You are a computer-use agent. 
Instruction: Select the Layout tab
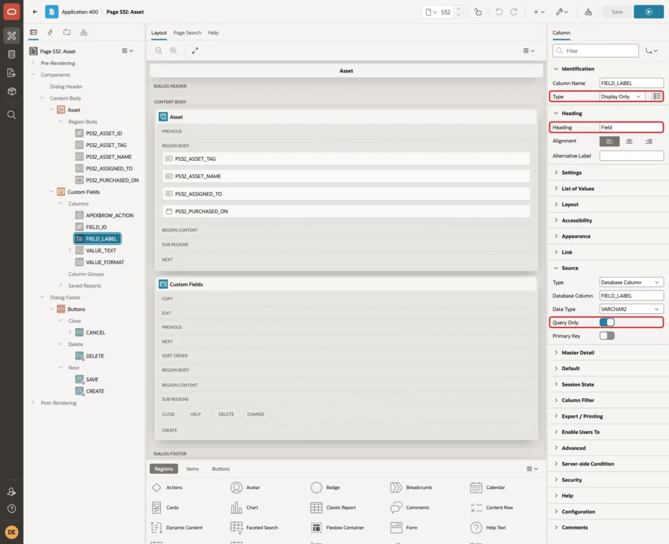(x=159, y=33)
